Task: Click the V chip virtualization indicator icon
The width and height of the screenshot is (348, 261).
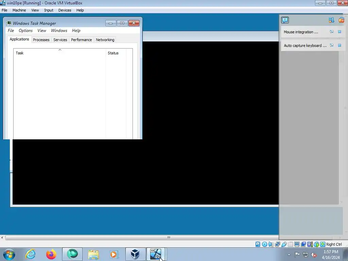Action: tap(310, 244)
